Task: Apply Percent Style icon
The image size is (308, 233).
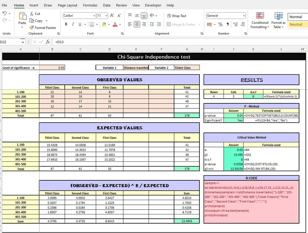Action: [x=220, y=24]
